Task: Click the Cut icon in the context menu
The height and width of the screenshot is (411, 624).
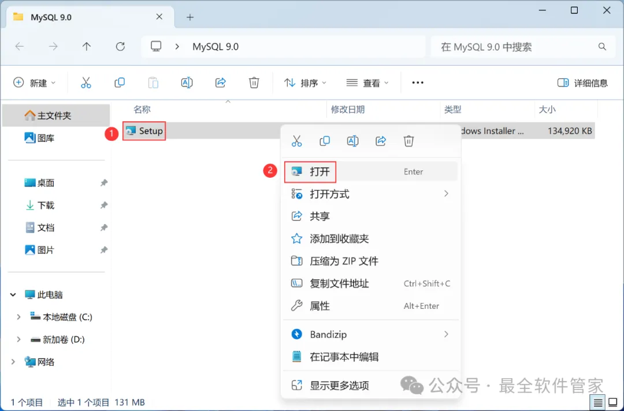Action: pos(297,141)
